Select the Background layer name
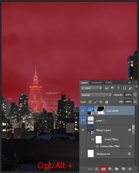Image resolution: width=139 pixels, height=173 pixels. pyautogui.click(x=103, y=154)
